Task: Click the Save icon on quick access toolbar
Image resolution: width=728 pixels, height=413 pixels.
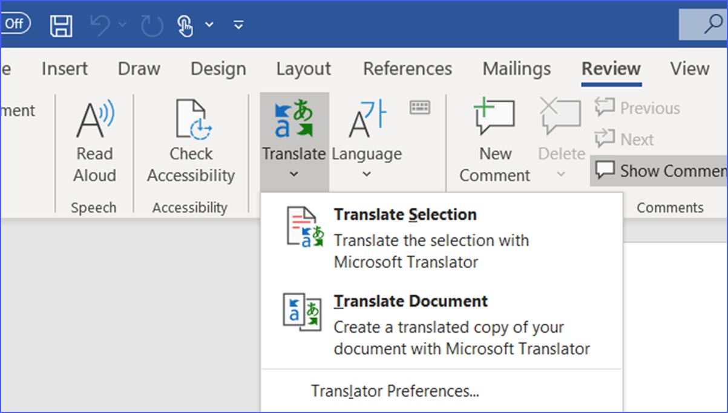Action: (61, 24)
